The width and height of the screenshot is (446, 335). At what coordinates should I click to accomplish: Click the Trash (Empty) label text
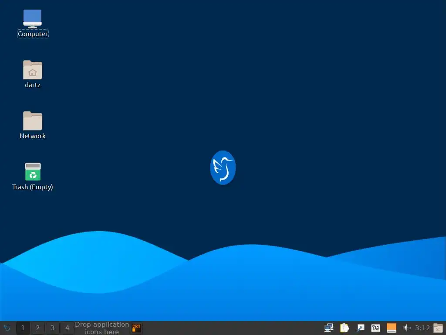[x=33, y=187]
